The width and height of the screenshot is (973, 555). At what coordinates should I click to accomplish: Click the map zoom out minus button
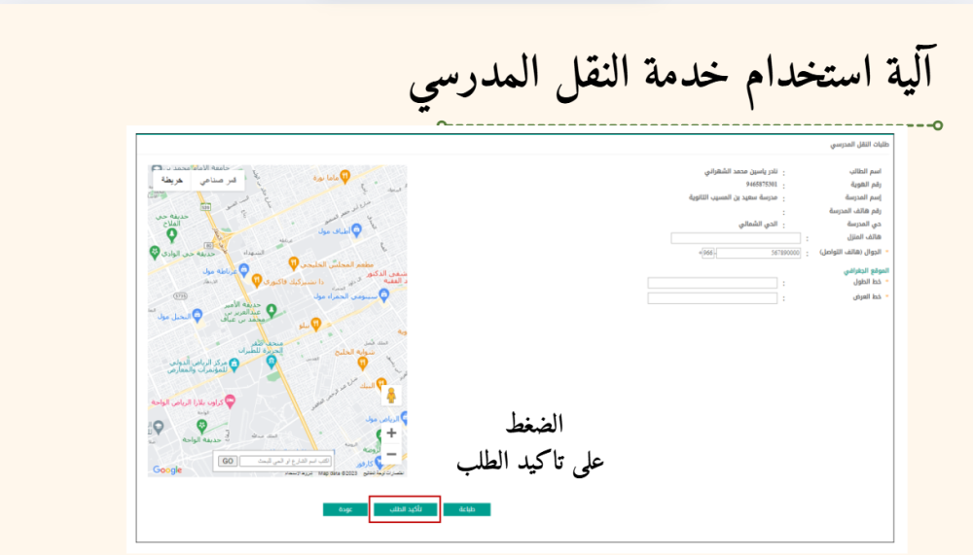(x=391, y=454)
